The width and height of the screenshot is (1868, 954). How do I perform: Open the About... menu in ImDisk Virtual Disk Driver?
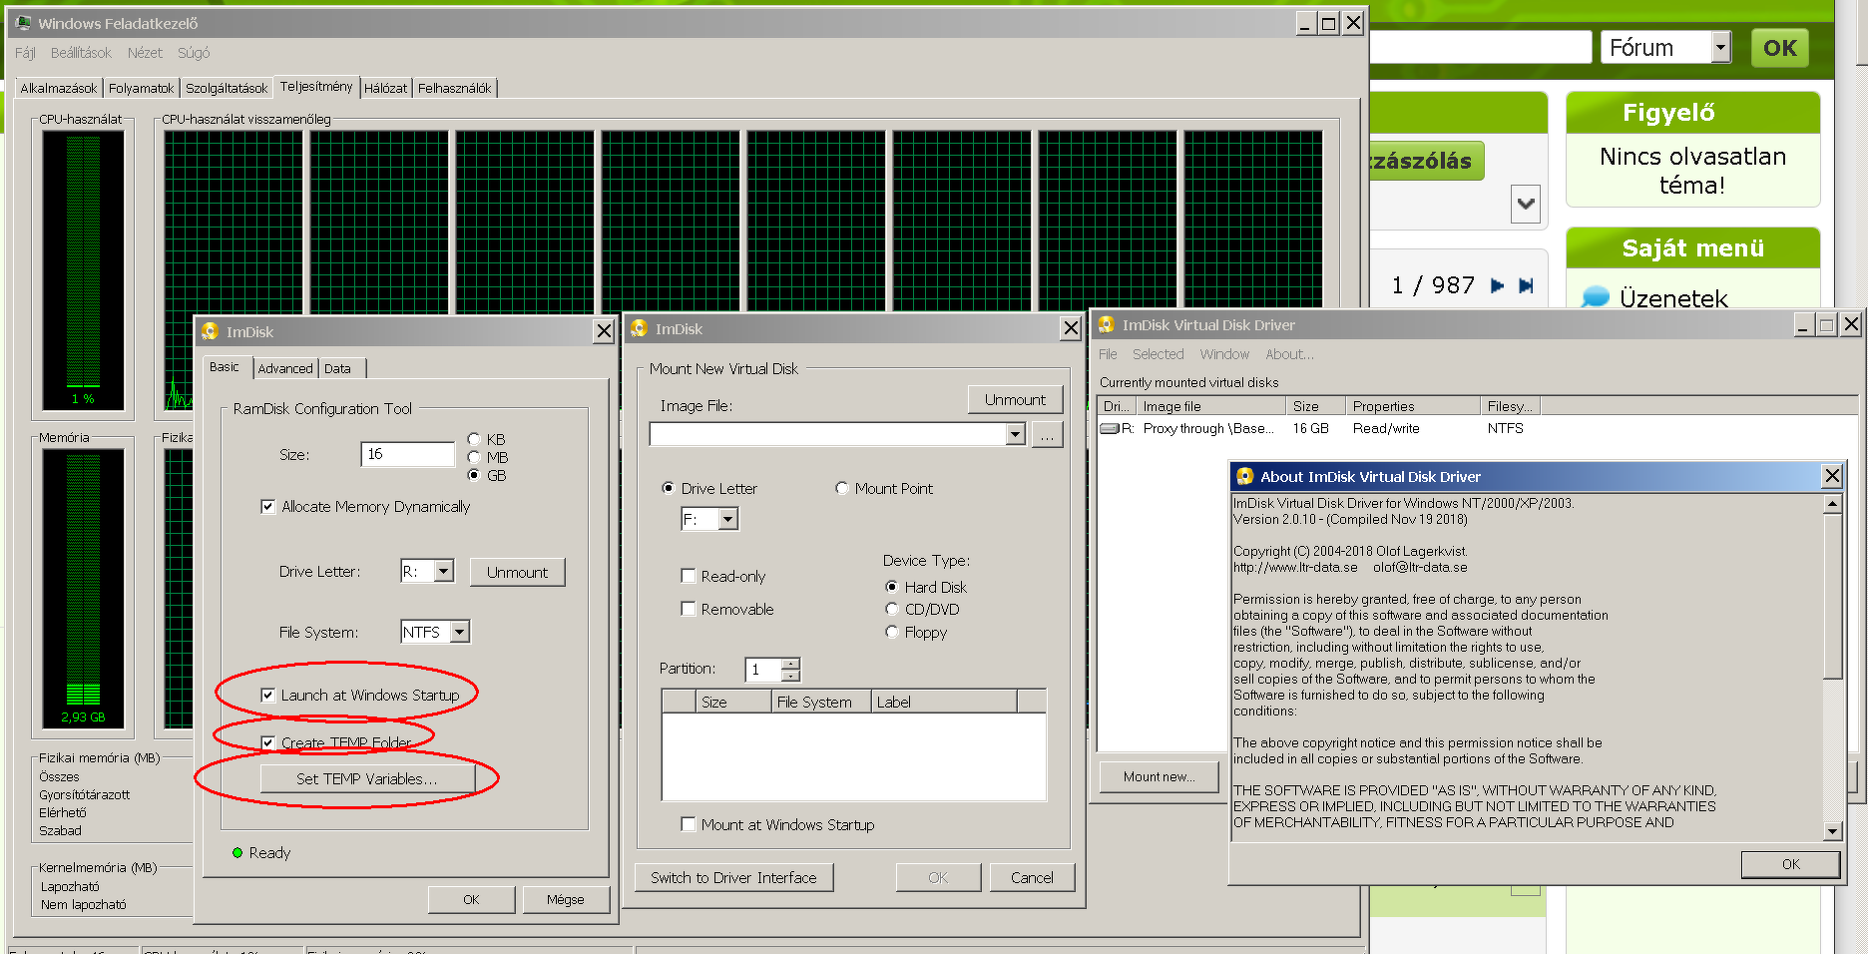tap(1289, 354)
